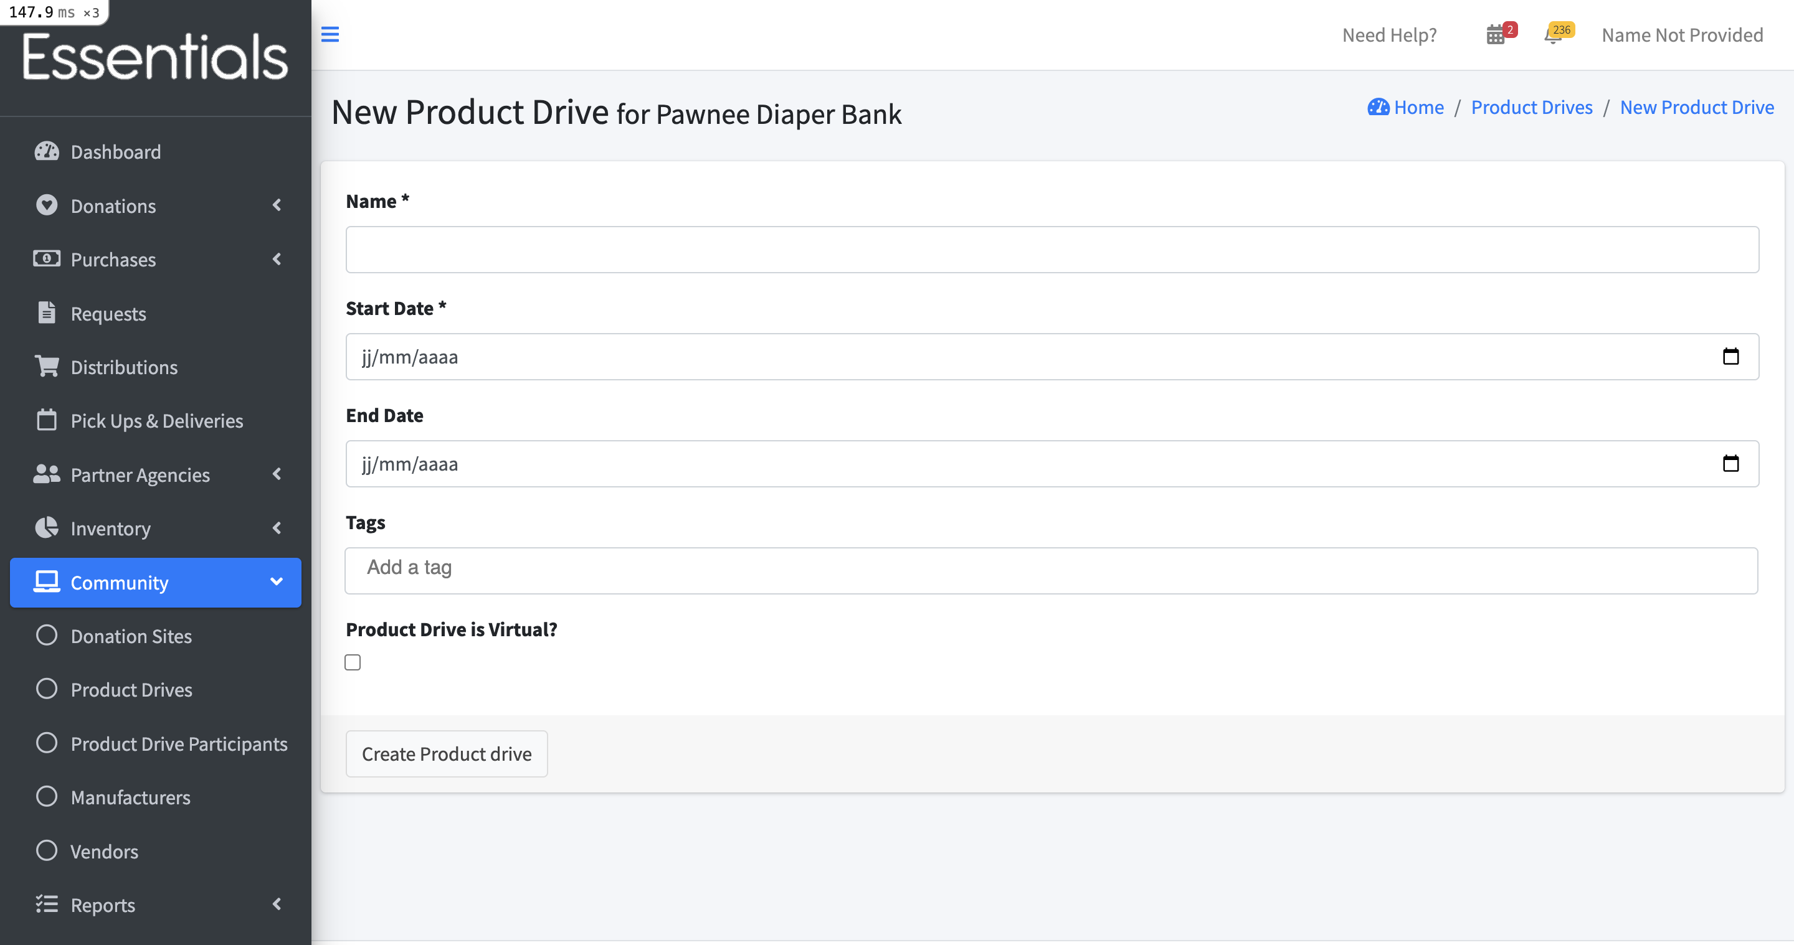Click the Pick Ups & Deliveries calendar icon

point(47,420)
